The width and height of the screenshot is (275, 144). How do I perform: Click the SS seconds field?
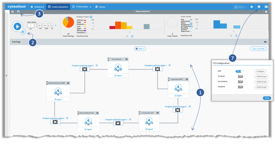(x=51, y=26)
